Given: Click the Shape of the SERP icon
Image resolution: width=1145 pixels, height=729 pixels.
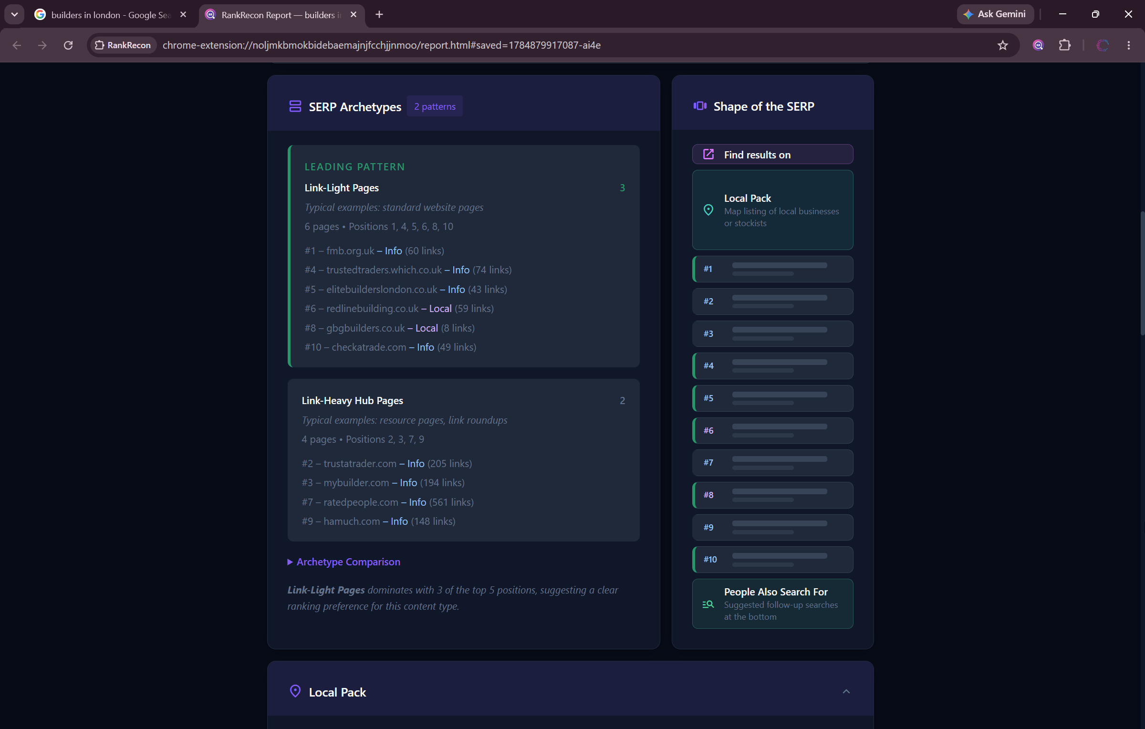Looking at the screenshot, I should coord(700,106).
